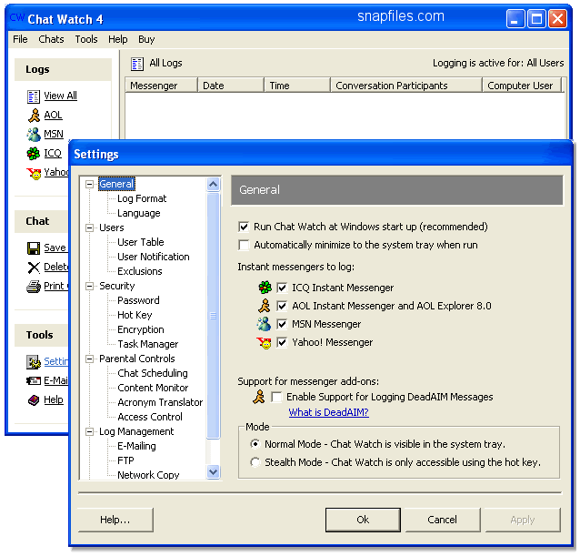Image resolution: width=580 pixels, height=556 pixels.
Task: Click the View All logs icon
Action: click(x=34, y=96)
